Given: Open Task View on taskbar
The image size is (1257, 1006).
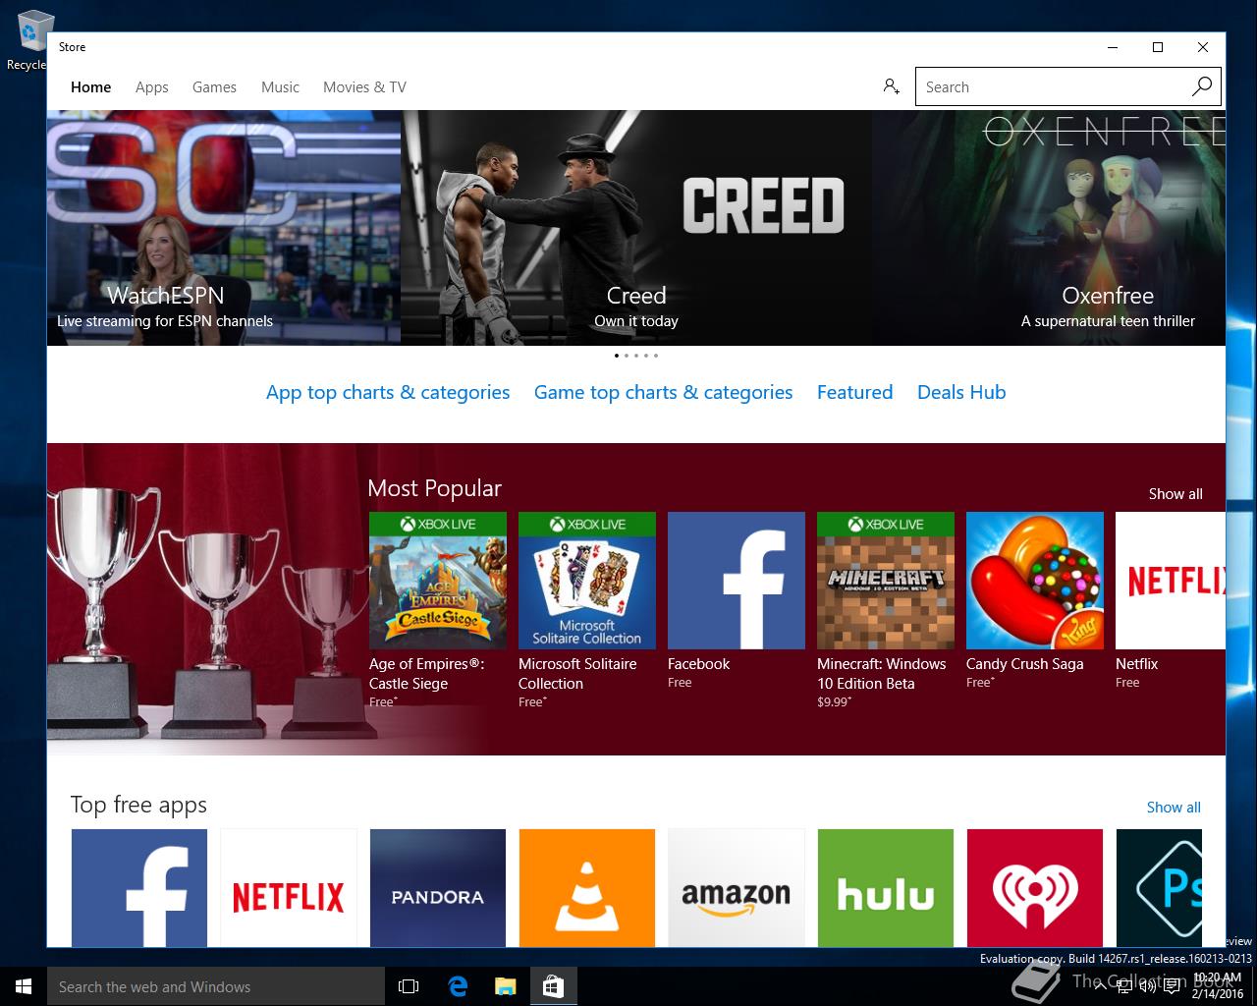Looking at the screenshot, I should click(409, 986).
